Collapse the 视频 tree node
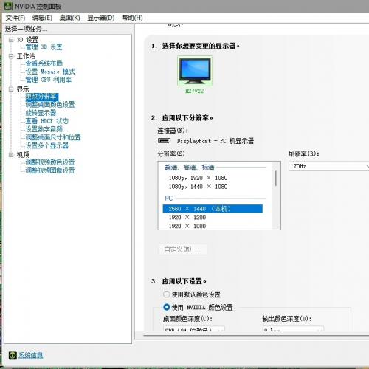 pyautogui.click(x=11, y=155)
